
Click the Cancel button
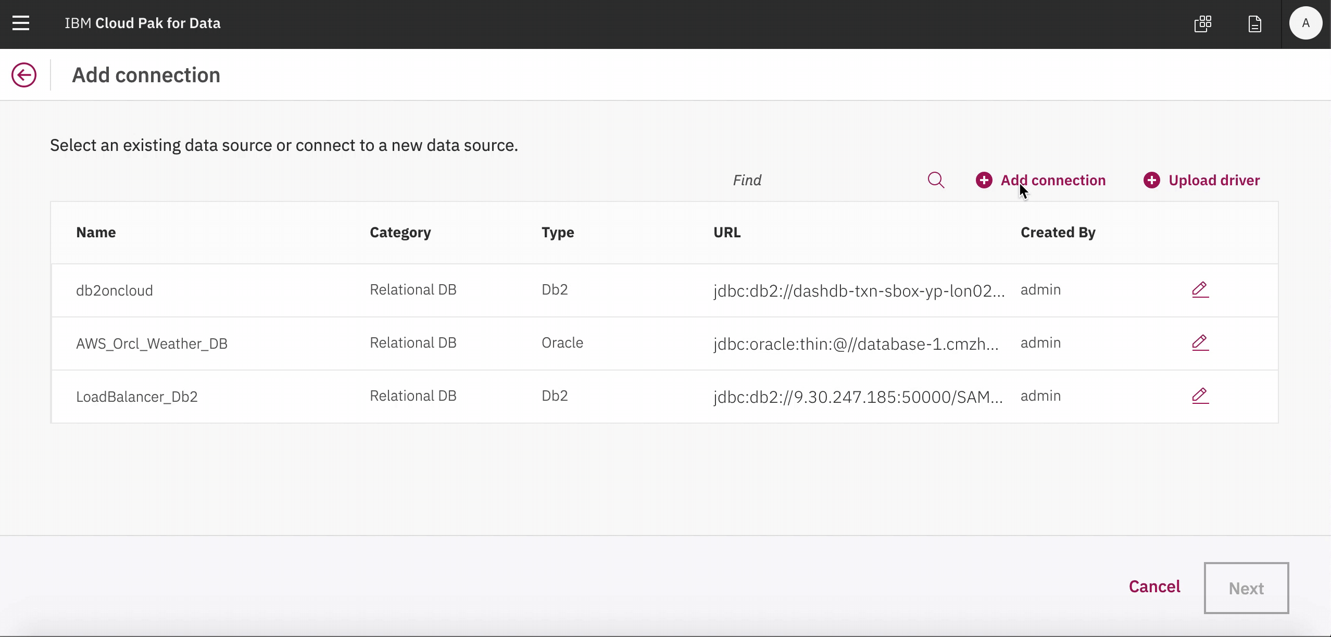click(x=1154, y=587)
